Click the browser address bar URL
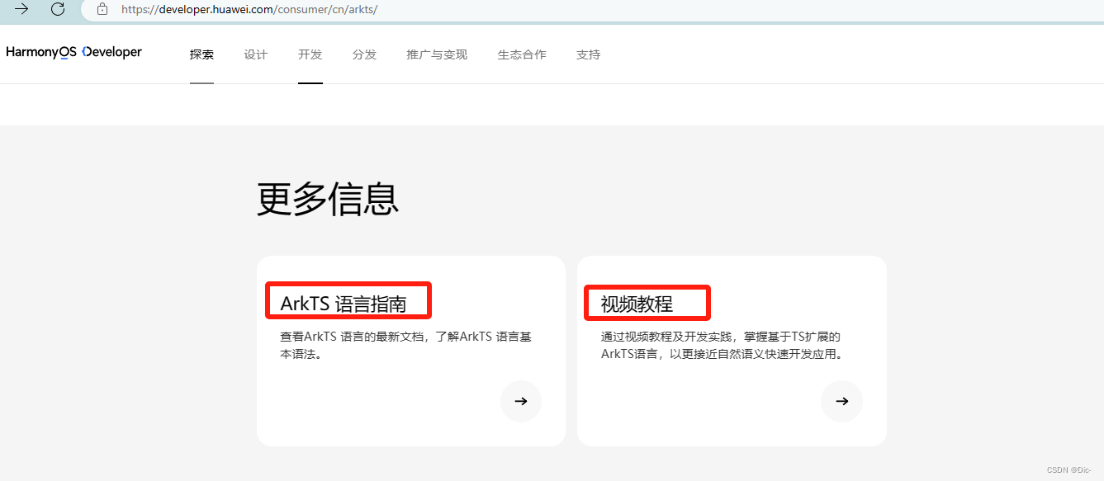 point(248,10)
